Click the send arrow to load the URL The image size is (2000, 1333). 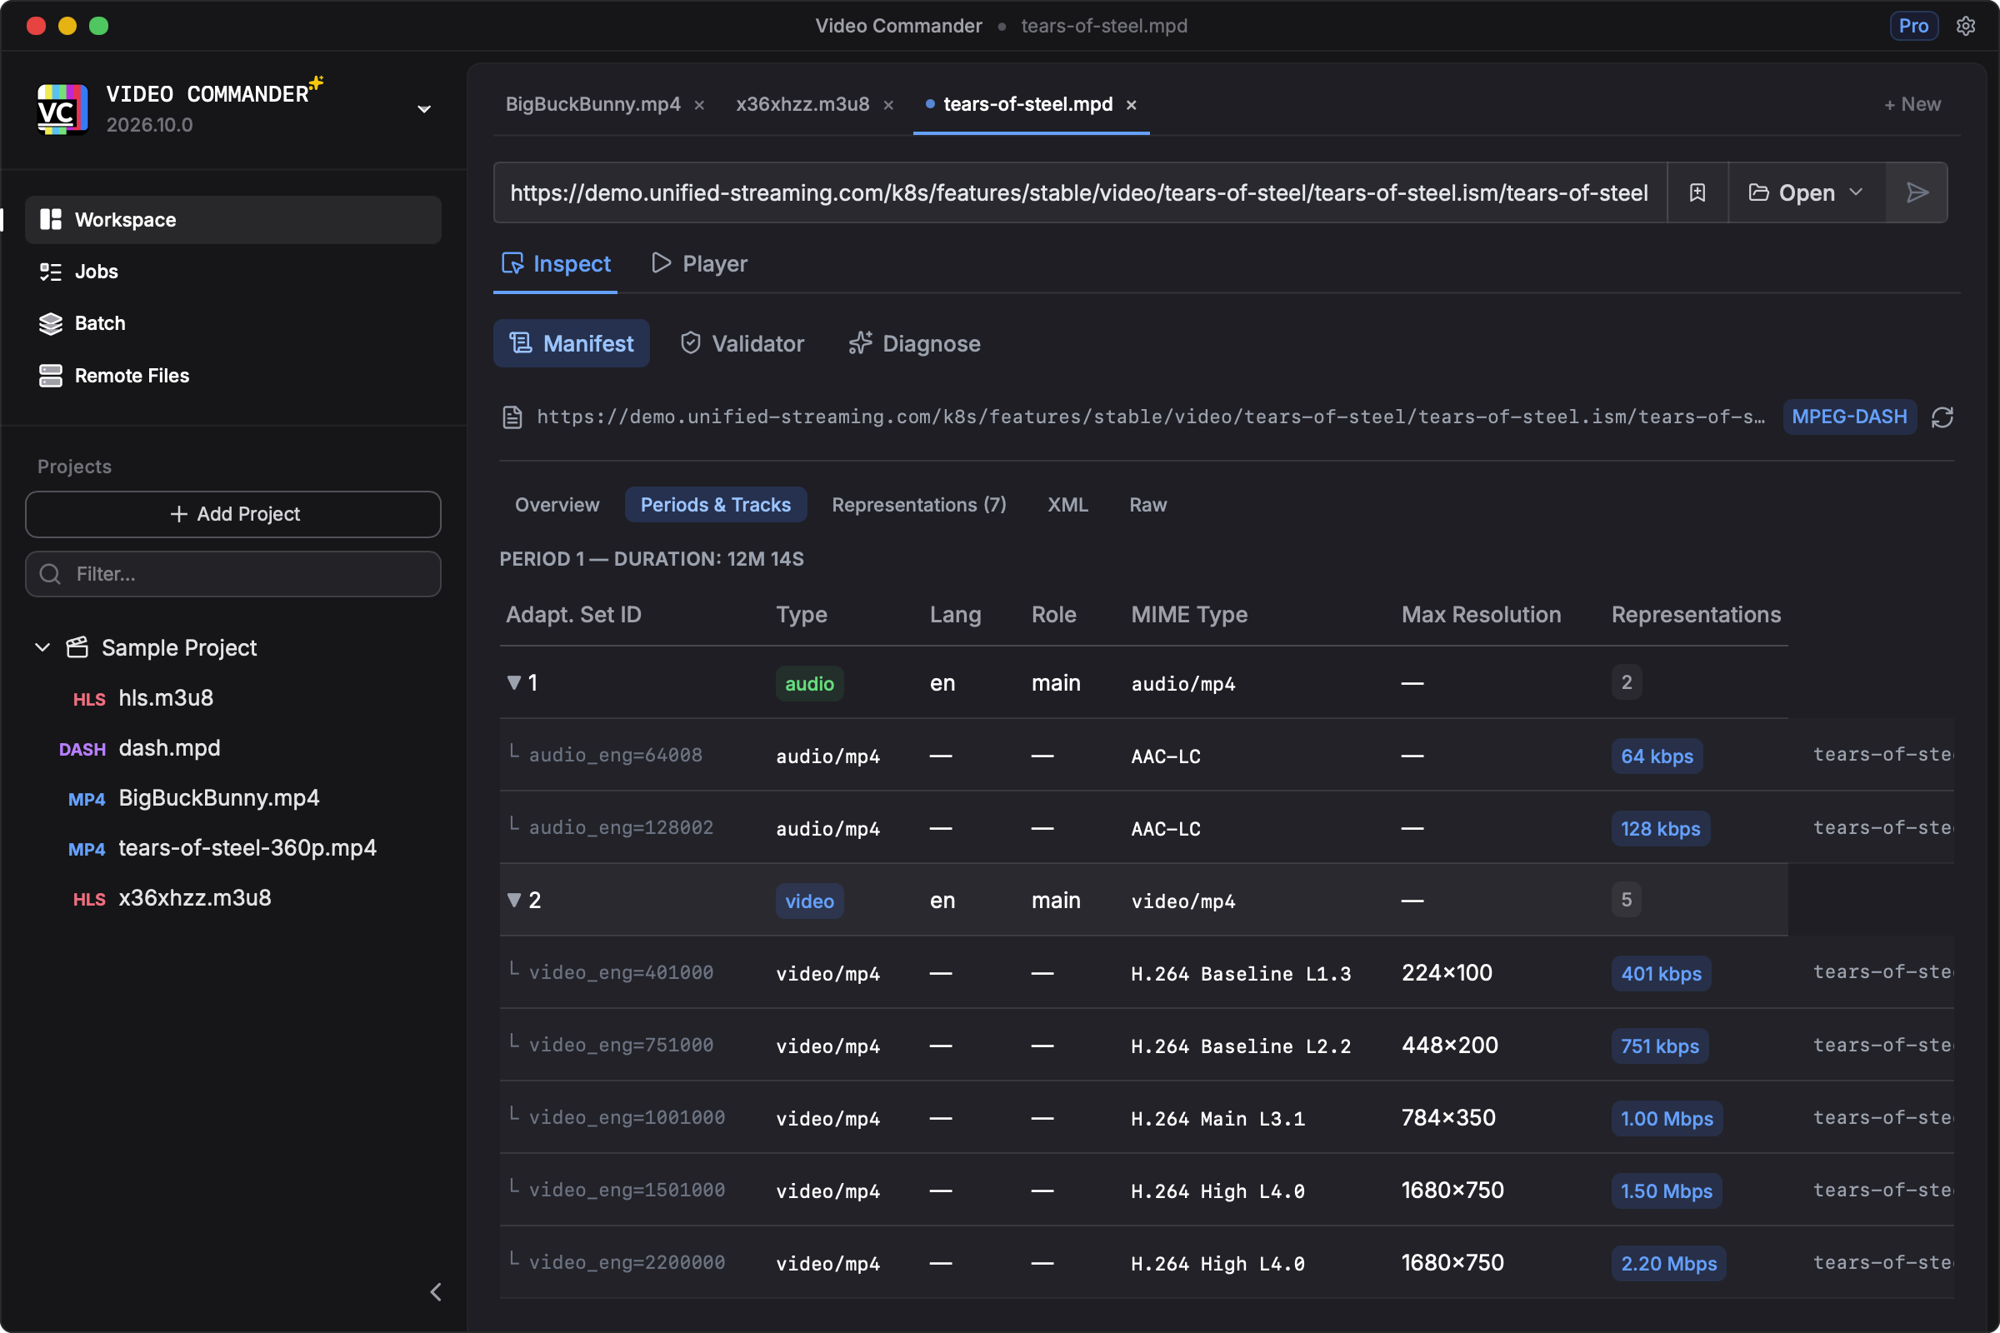1917,193
